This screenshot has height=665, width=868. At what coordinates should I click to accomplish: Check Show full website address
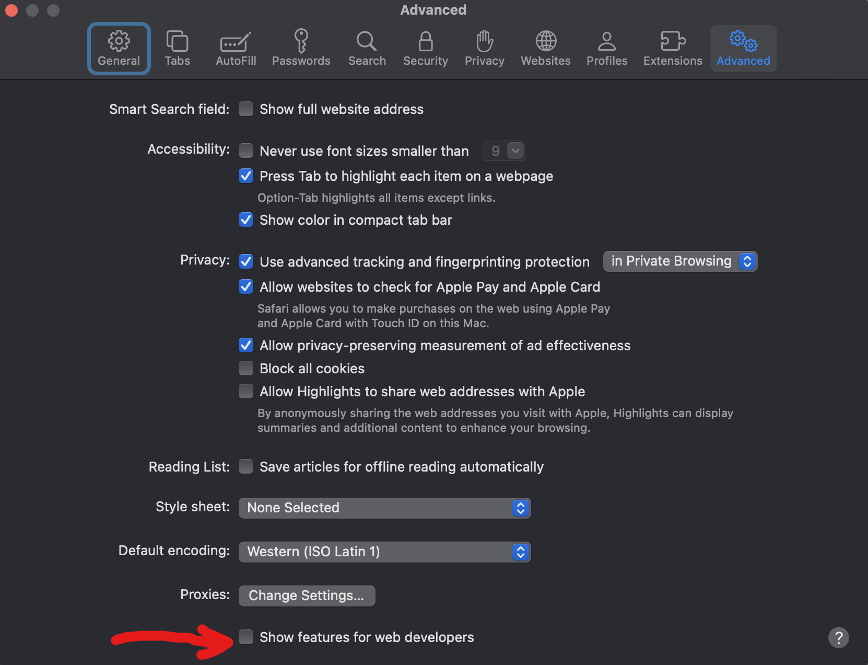(x=246, y=109)
